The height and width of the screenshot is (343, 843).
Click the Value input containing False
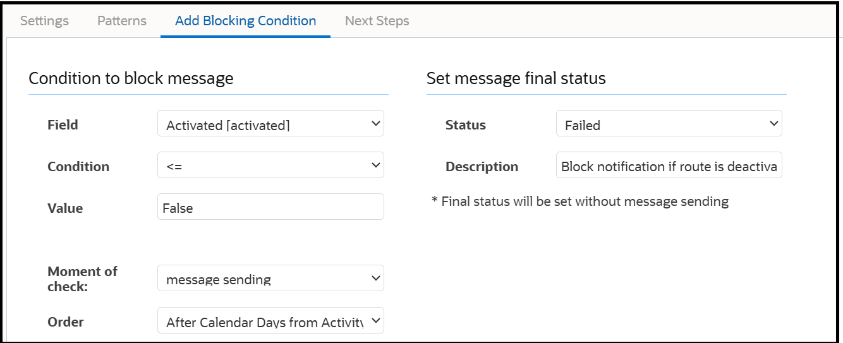[x=270, y=207]
